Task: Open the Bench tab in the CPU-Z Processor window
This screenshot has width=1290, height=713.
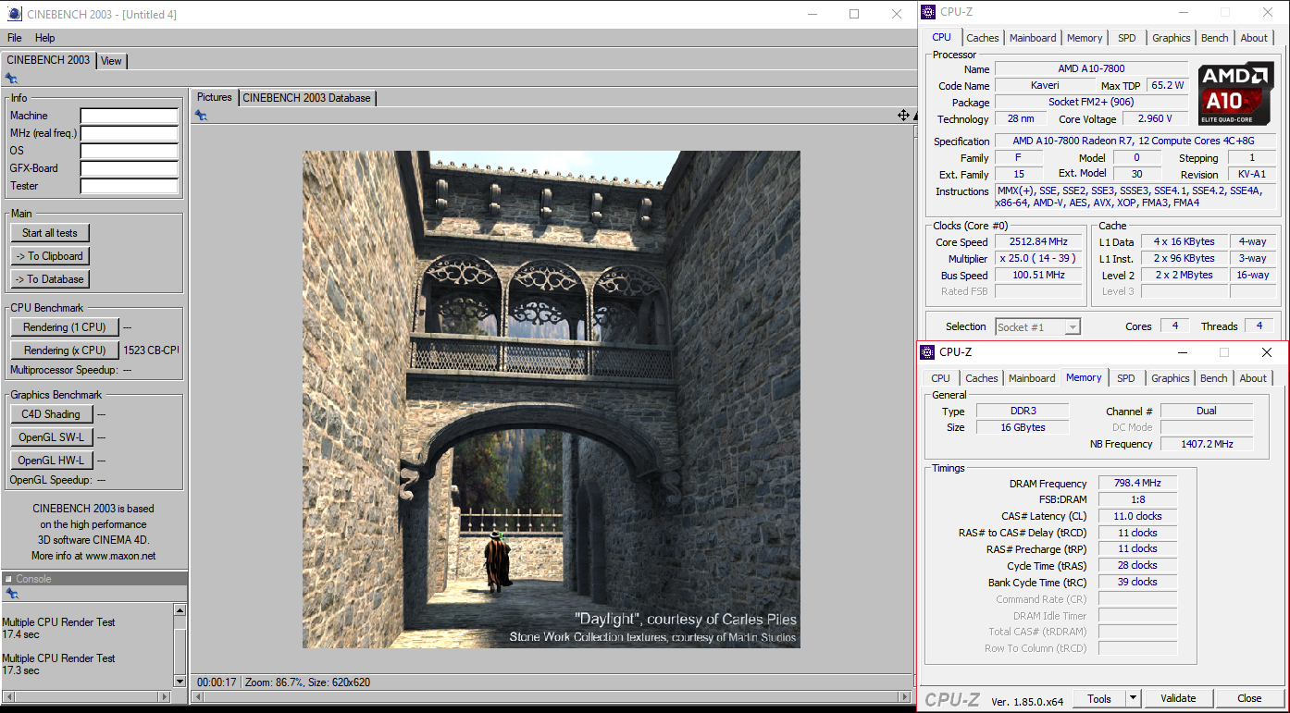Action: [x=1215, y=38]
